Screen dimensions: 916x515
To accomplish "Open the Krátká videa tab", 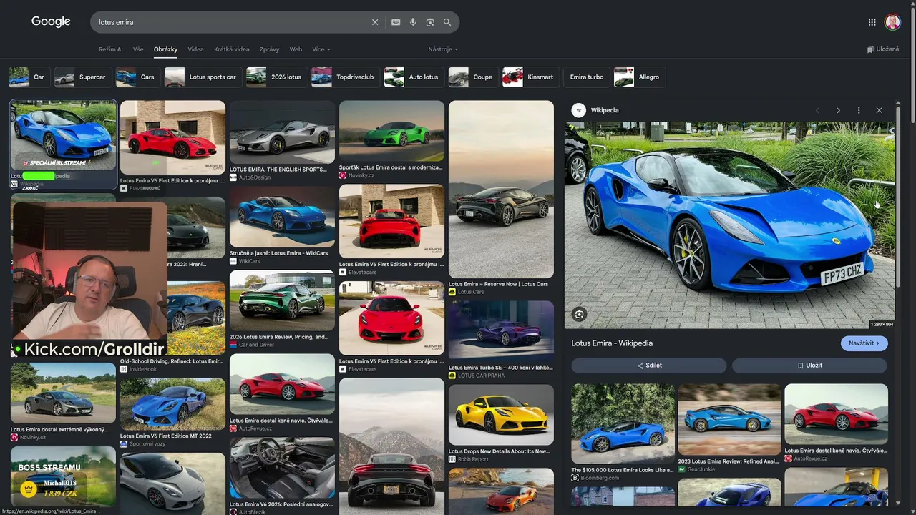I will tap(232, 49).
